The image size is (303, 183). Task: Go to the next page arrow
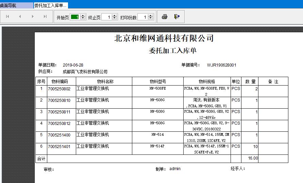click(33, 17)
